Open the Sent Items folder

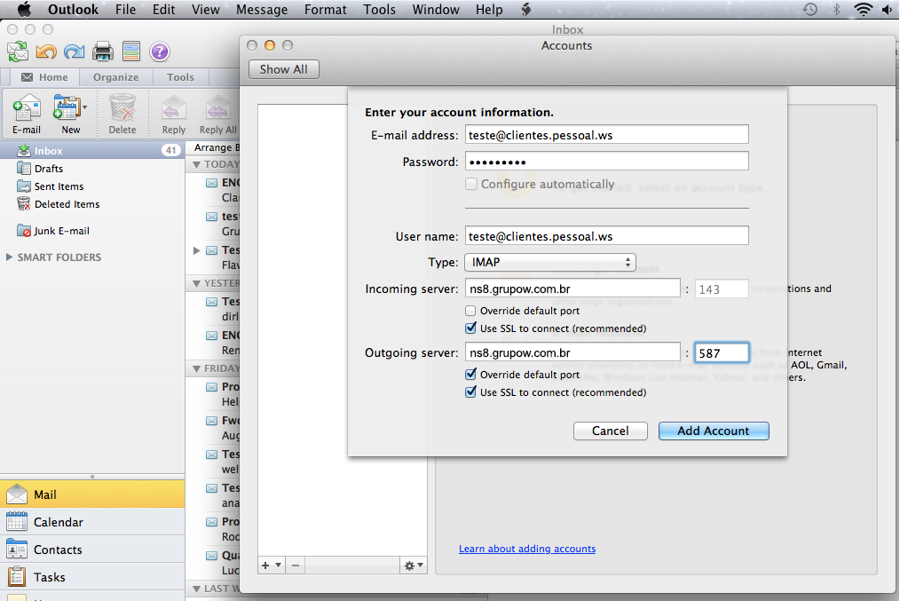59,186
